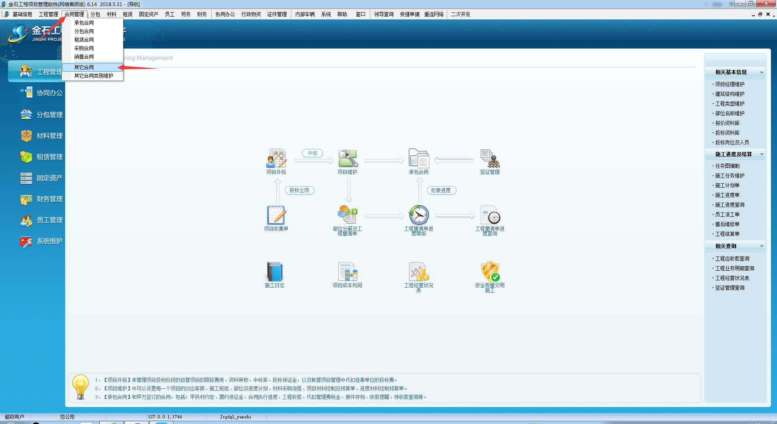This screenshot has width=777, height=424.
Task: Click the lightbulb tips icon
Action: point(80,387)
